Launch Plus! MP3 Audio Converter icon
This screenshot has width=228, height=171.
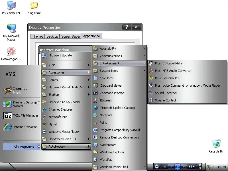150,71
